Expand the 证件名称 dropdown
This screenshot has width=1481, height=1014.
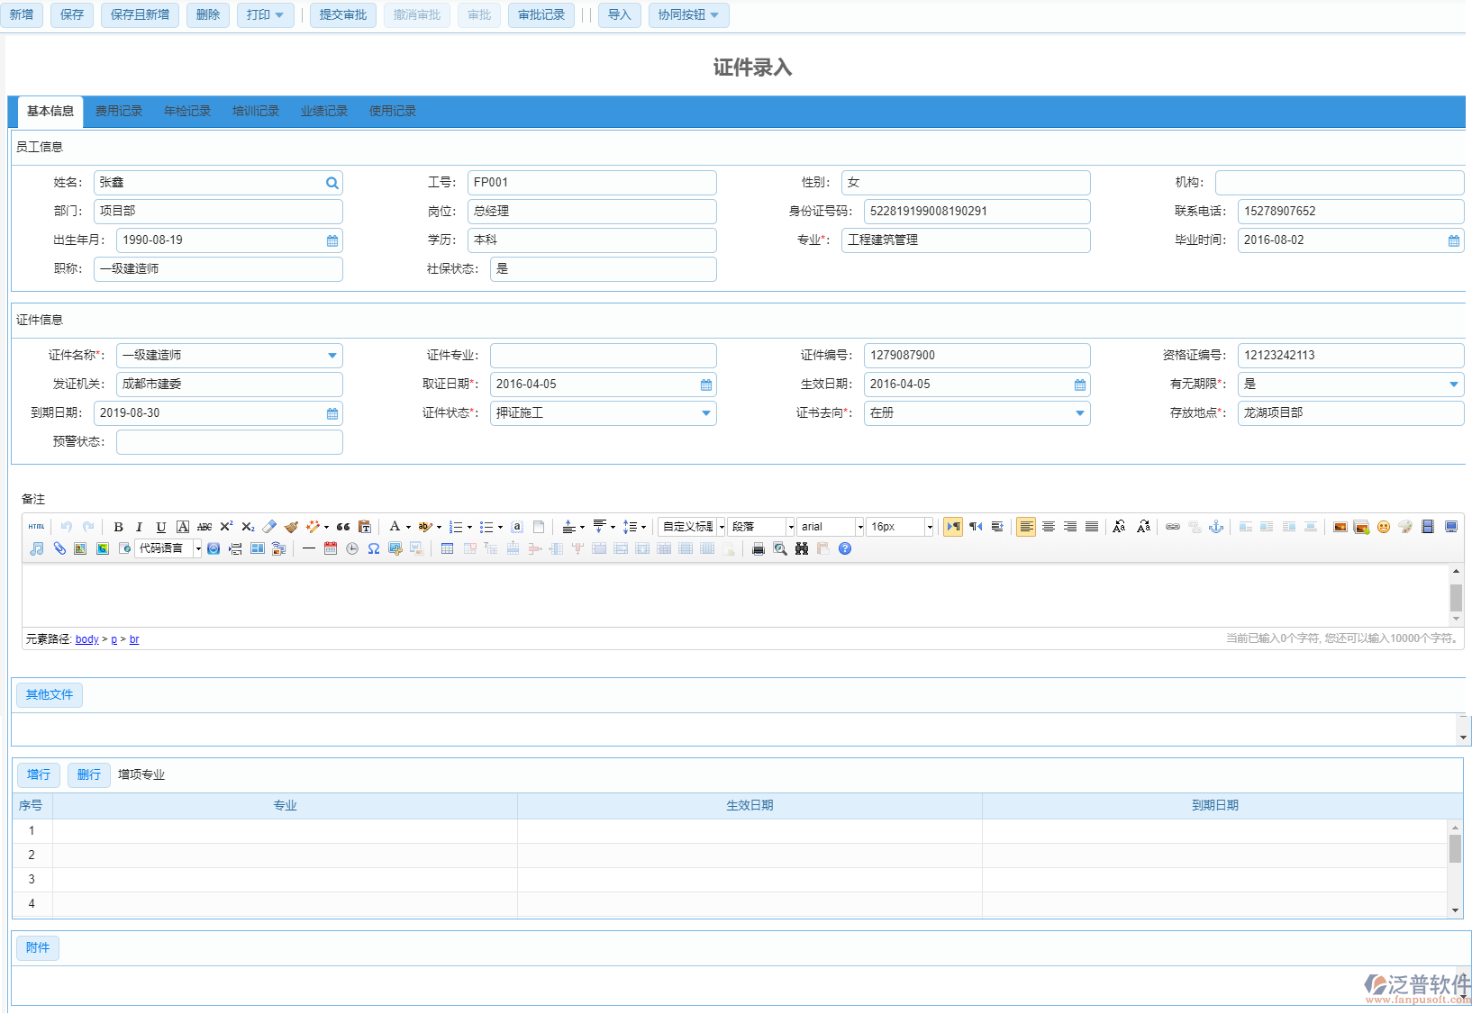pos(332,356)
